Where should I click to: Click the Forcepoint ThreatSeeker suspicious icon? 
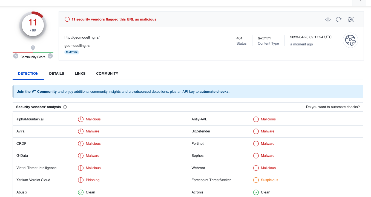(x=256, y=180)
